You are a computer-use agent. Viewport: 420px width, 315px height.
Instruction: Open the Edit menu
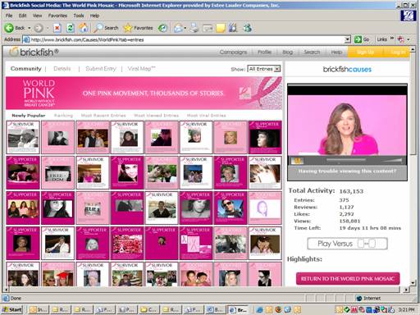22,16
